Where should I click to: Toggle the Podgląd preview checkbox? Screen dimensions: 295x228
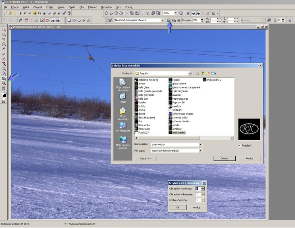coord(240,146)
